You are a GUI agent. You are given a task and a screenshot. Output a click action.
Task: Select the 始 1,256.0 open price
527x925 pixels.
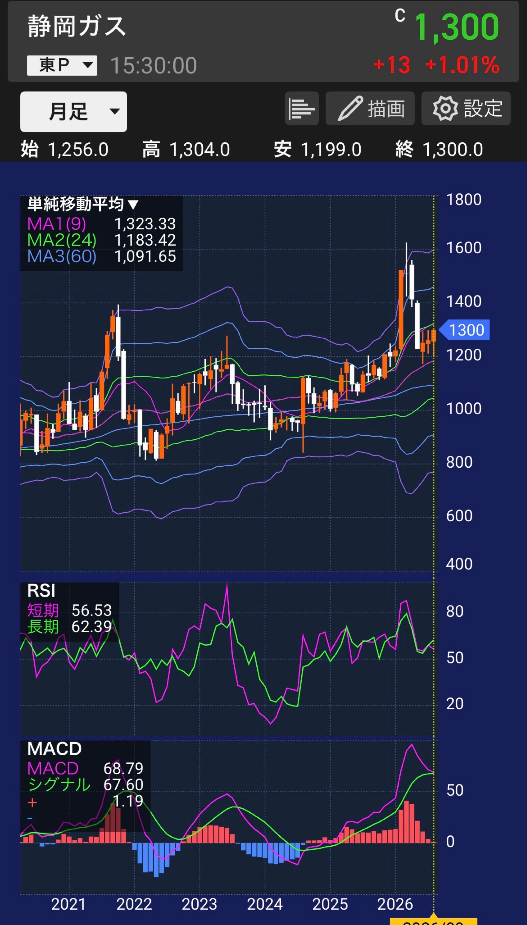click(64, 150)
